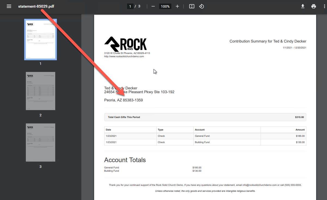
Task: Click the page number input showing 1
Action: (130, 6)
